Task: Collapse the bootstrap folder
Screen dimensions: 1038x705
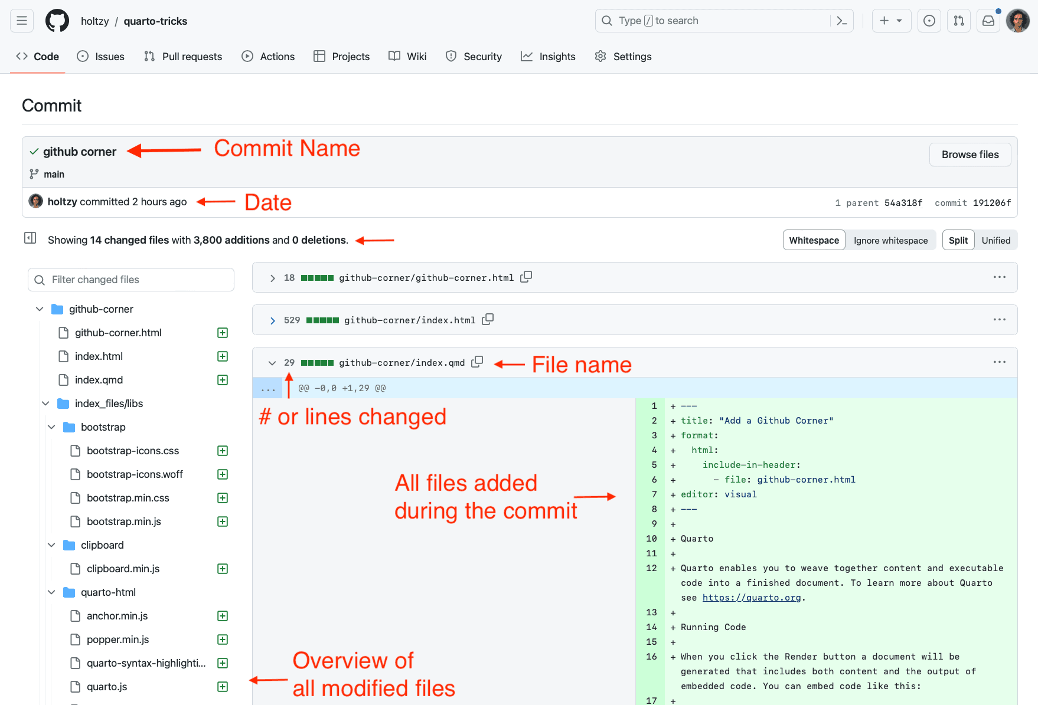Action: [x=51, y=427]
